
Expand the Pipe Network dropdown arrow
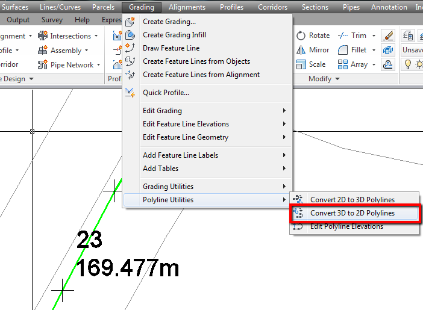coord(98,65)
